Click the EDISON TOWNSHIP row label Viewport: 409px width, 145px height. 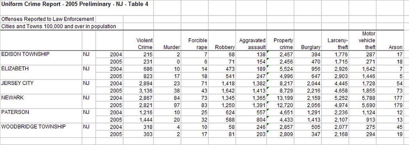pos(25,54)
